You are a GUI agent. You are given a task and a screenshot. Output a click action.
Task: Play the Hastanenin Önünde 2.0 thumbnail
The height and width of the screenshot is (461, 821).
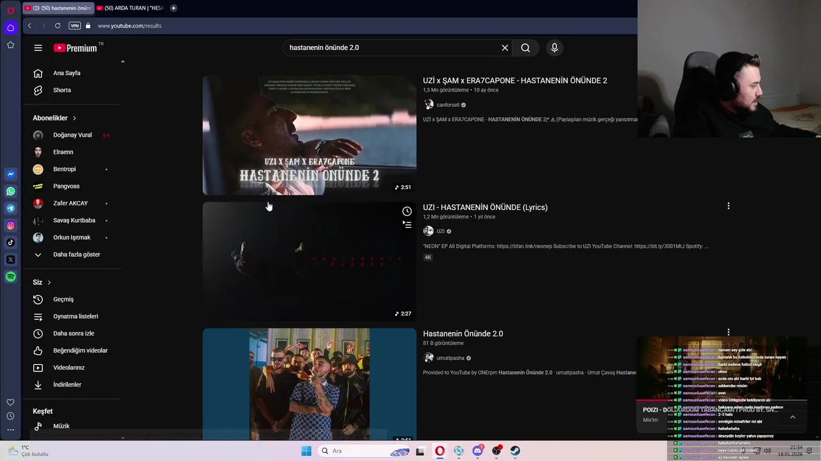(x=309, y=384)
